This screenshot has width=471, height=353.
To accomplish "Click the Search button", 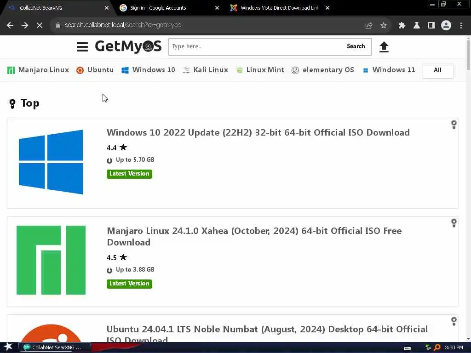I will tap(356, 46).
